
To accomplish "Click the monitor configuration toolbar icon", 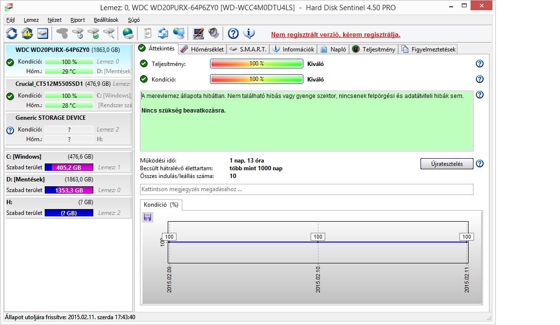I will tap(198, 33).
